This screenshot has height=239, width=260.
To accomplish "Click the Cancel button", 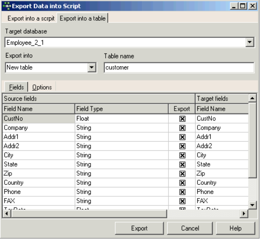I will click(x=190, y=228).
